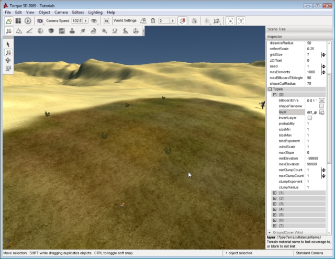Click the Terrain Editor mountain icon
Viewport: 335px width, 259px height.
(19, 31)
